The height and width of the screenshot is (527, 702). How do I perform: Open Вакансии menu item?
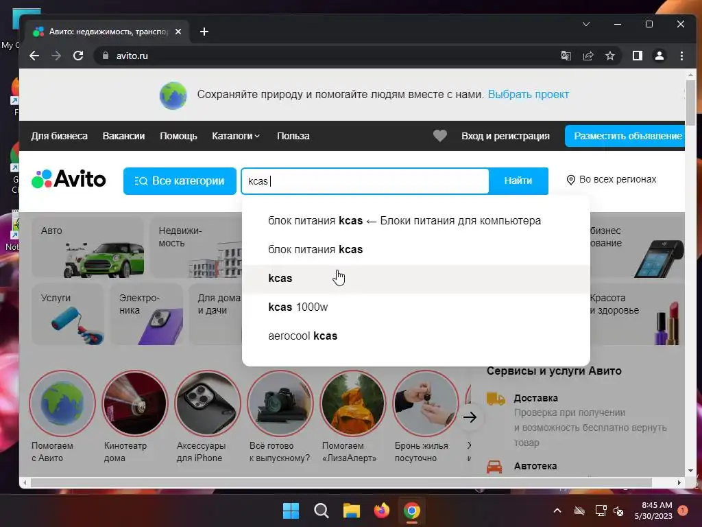[x=123, y=136]
